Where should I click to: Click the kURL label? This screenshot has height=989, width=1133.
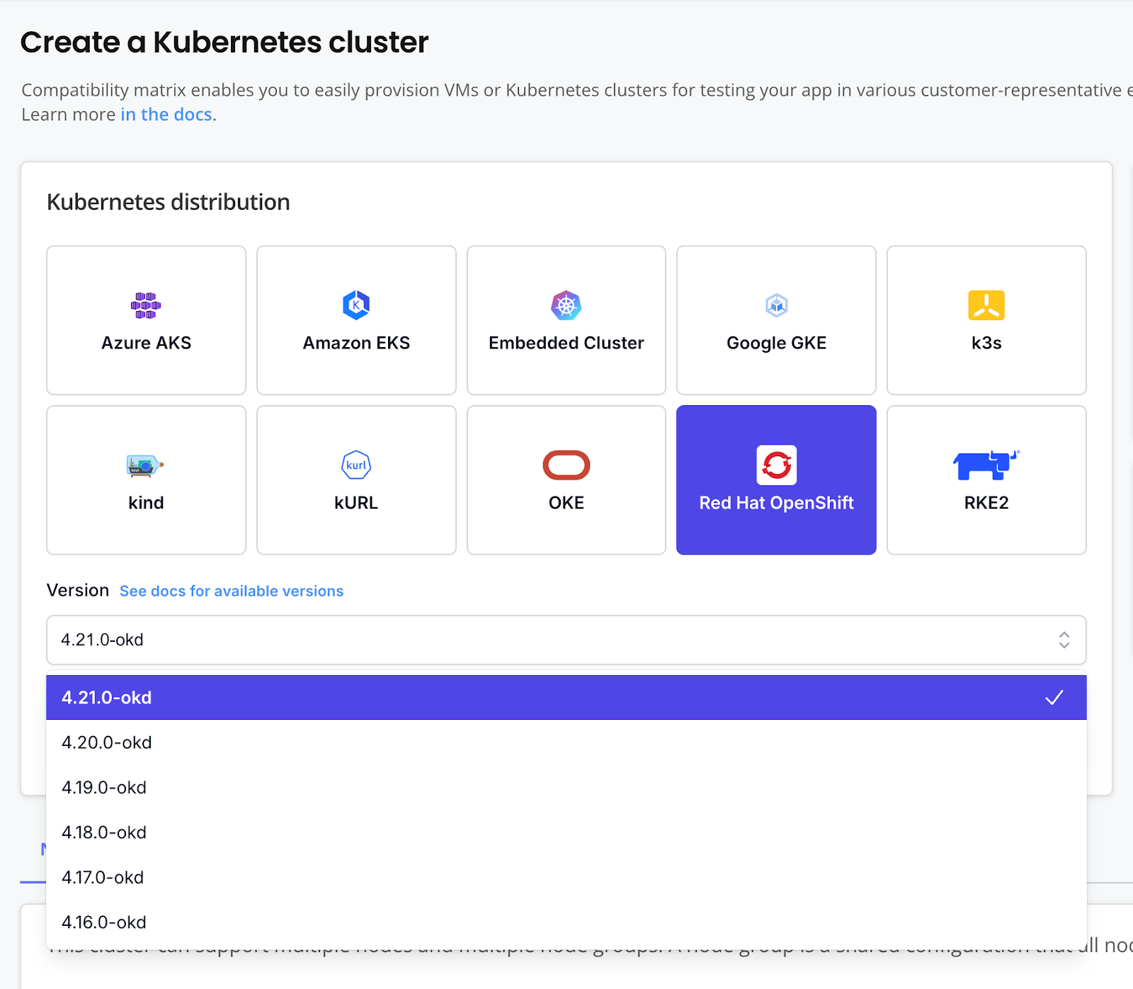[x=356, y=503]
